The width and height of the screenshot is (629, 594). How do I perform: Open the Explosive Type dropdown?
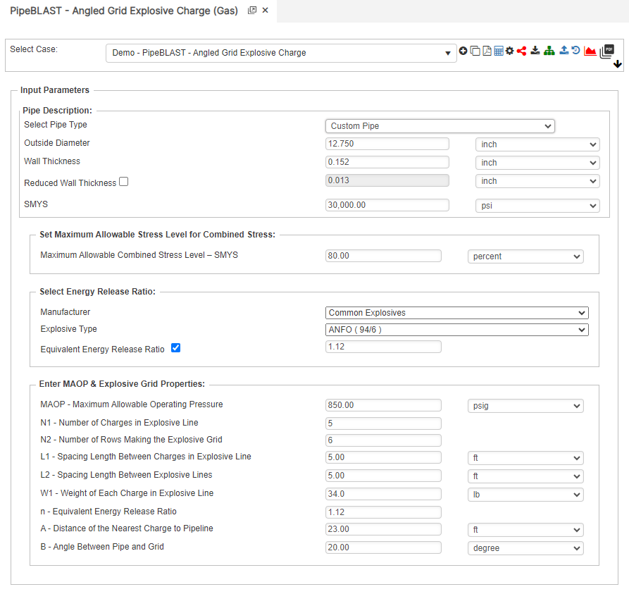[x=457, y=330]
